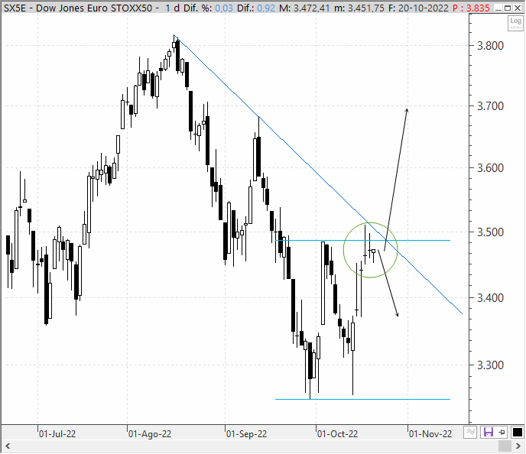Click the minimum value m: 3.451,75

click(359, 8)
